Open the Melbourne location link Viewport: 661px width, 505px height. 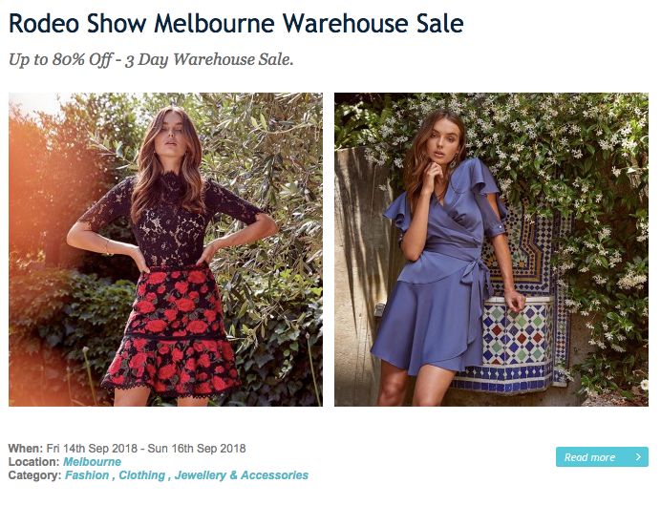coord(92,462)
